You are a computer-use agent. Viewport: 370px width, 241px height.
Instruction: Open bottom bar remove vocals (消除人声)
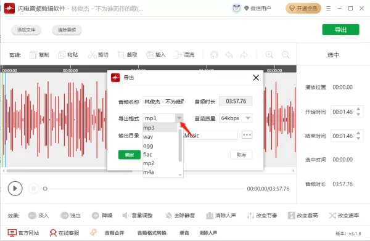click(x=208, y=233)
